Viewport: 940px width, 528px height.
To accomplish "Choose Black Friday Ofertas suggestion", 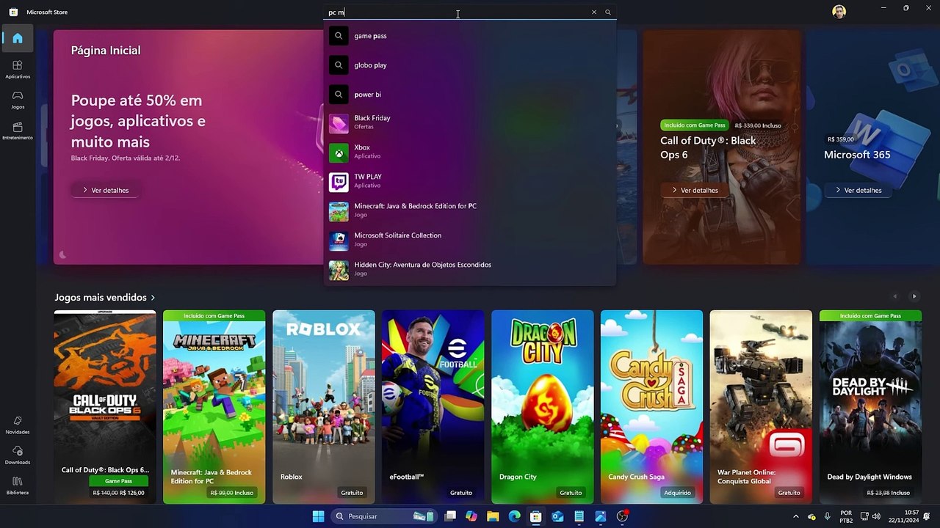I will coord(470,122).
